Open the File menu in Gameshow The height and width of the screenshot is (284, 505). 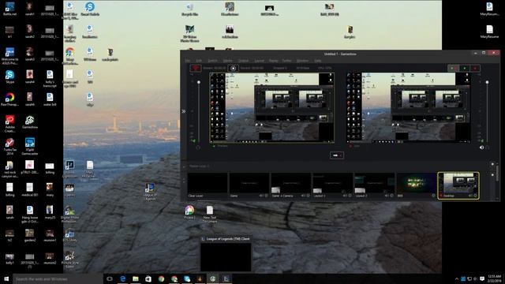pyautogui.click(x=188, y=61)
